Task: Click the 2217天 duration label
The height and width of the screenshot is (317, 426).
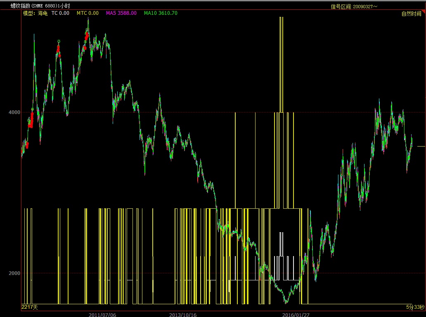Action: 30,307
